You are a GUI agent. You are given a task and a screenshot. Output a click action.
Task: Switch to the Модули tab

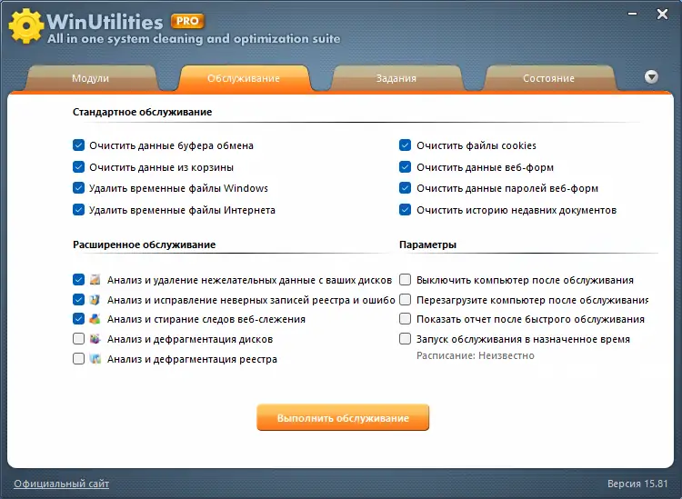click(90, 78)
